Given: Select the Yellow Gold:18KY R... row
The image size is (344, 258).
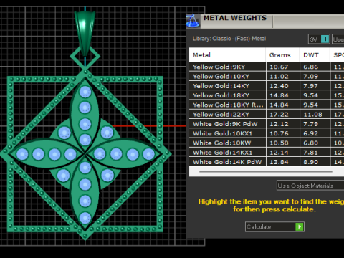Looking at the screenshot, I should click(x=267, y=105).
